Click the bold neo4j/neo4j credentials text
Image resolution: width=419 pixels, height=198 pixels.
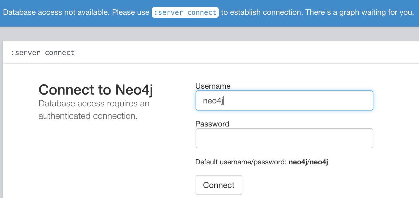click(x=308, y=162)
